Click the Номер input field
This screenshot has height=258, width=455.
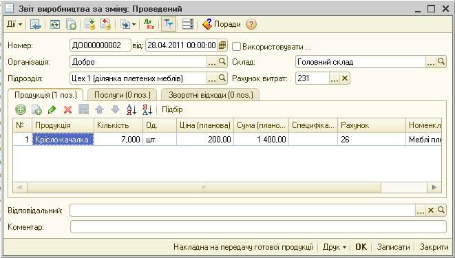point(100,45)
